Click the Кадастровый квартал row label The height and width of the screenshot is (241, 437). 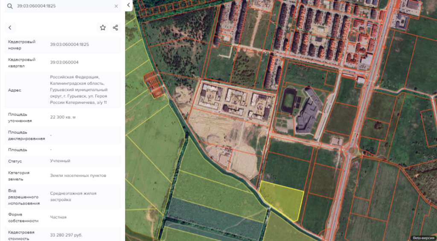pyautogui.click(x=22, y=63)
